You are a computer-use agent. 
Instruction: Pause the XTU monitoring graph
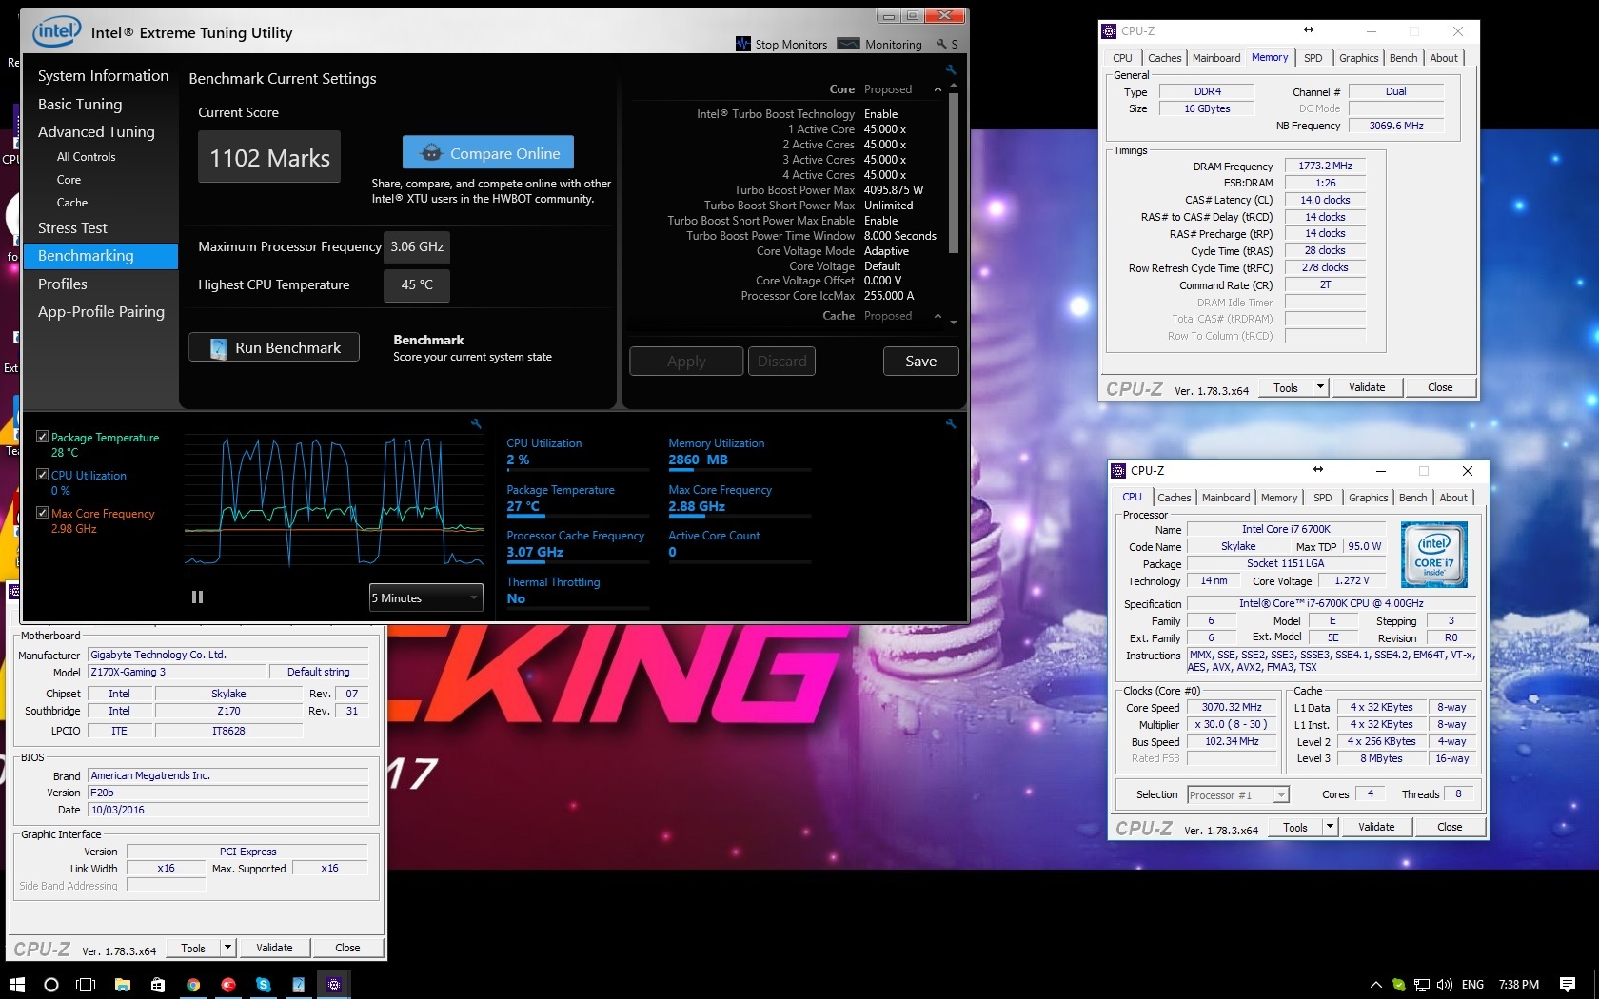tap(198, 597)
